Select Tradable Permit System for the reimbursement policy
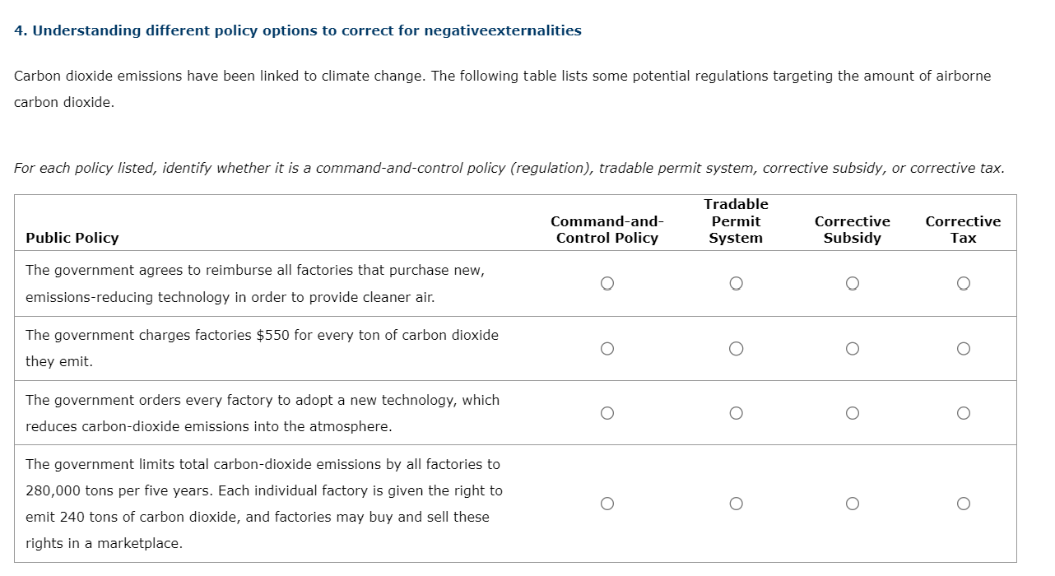Image resolution: width=1055 pixels, height=576 pixels. click(x=737, y=283)
